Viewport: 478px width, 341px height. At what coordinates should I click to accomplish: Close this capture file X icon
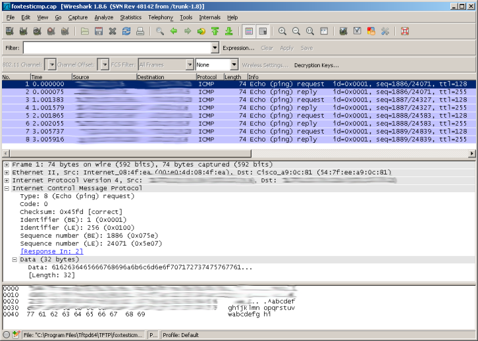113,31
